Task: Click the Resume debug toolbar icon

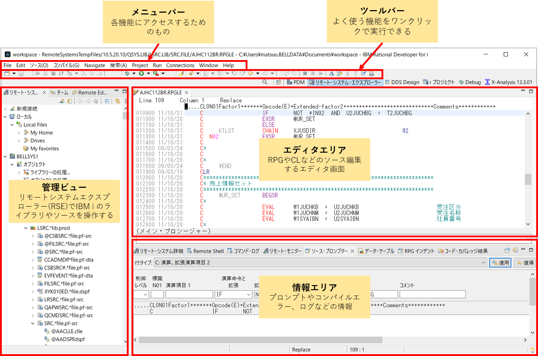Action: [38, 73]
